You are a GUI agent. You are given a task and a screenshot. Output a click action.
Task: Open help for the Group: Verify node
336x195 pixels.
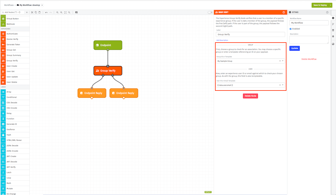(284, 12)
